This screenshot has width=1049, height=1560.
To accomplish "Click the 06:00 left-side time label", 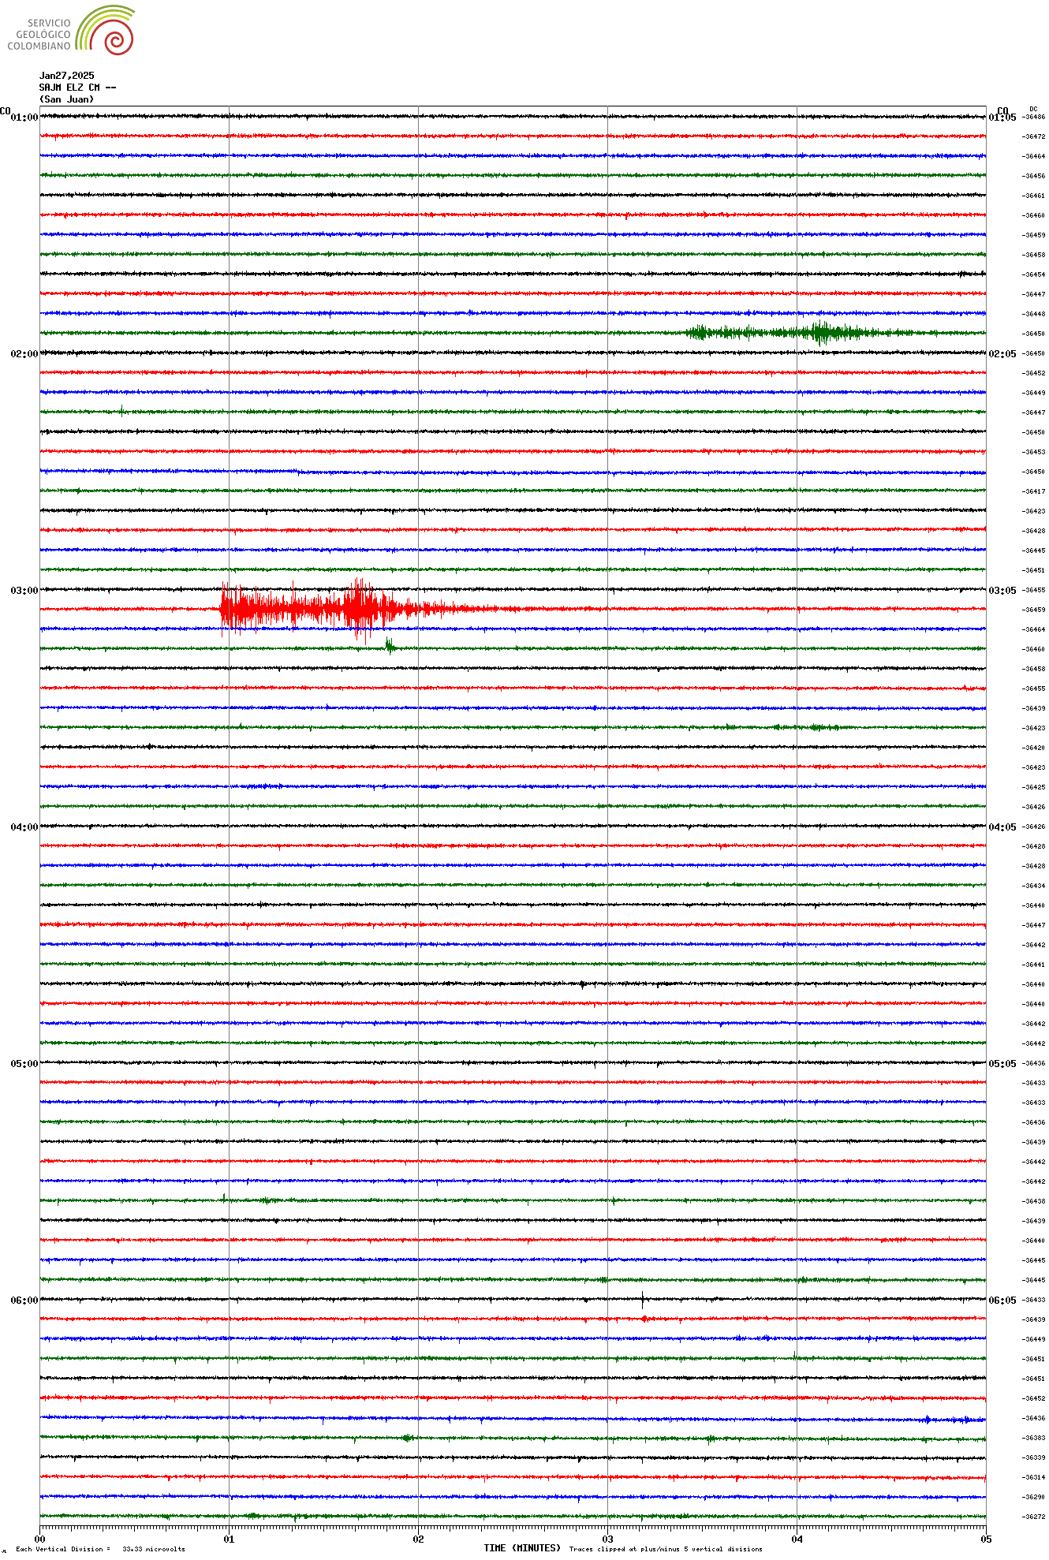I will (24, 1301).
